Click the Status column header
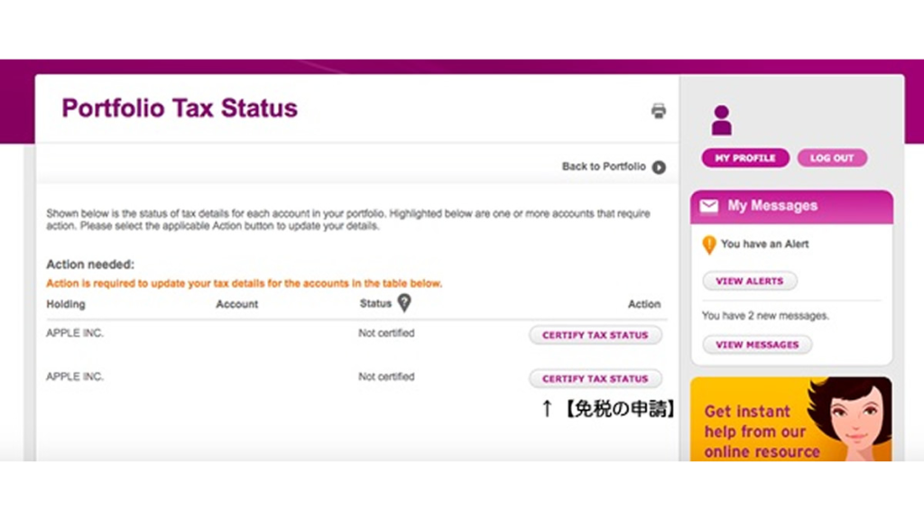The width and height of the screenshot is (924, 520). point(375,303)
